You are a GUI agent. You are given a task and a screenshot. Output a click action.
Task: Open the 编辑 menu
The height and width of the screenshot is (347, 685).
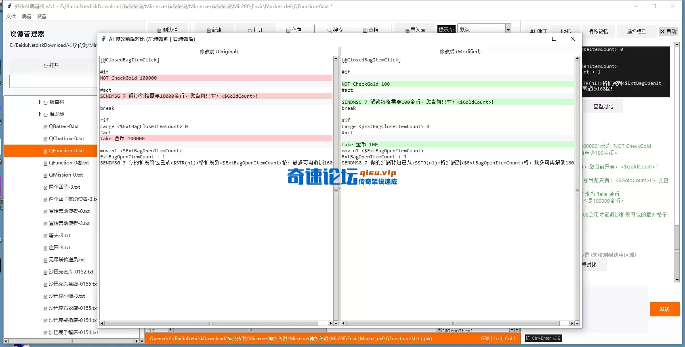click(x=26, y=16)
